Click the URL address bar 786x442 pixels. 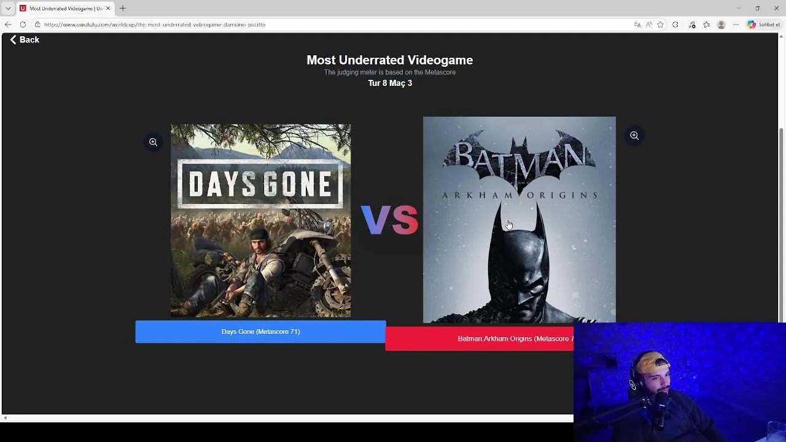(332, 25)
